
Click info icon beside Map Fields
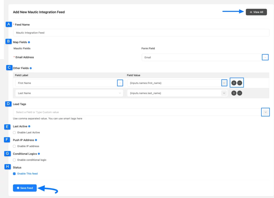pos(29,42)
